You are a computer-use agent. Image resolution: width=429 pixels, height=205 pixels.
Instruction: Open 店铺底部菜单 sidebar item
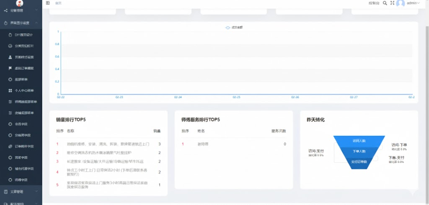[x=21, y=113]
